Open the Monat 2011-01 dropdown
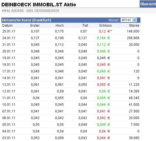The height and width of the screenshot is (141, 156). point(129,20)
